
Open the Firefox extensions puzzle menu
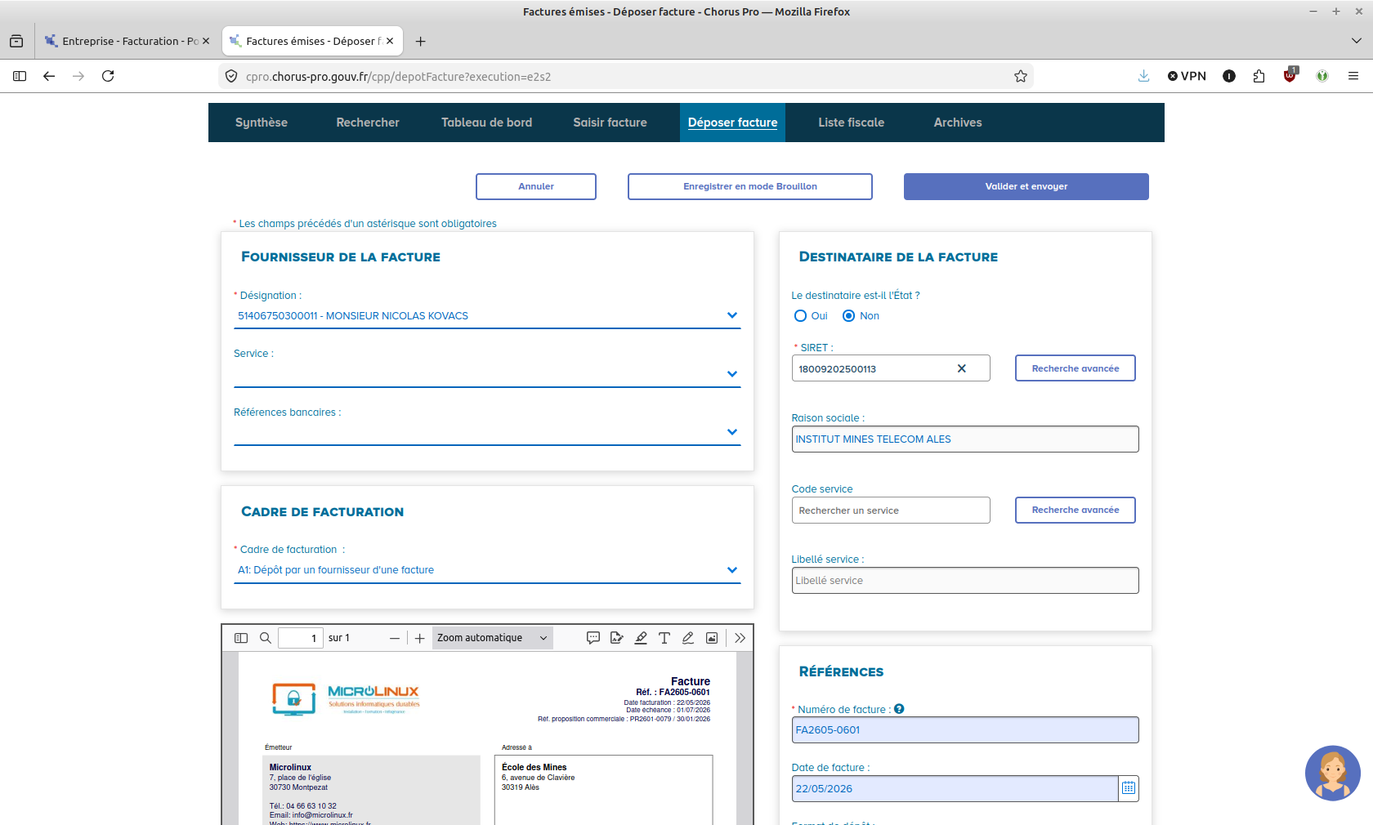pyautogui.click(x=1259, y=76)
